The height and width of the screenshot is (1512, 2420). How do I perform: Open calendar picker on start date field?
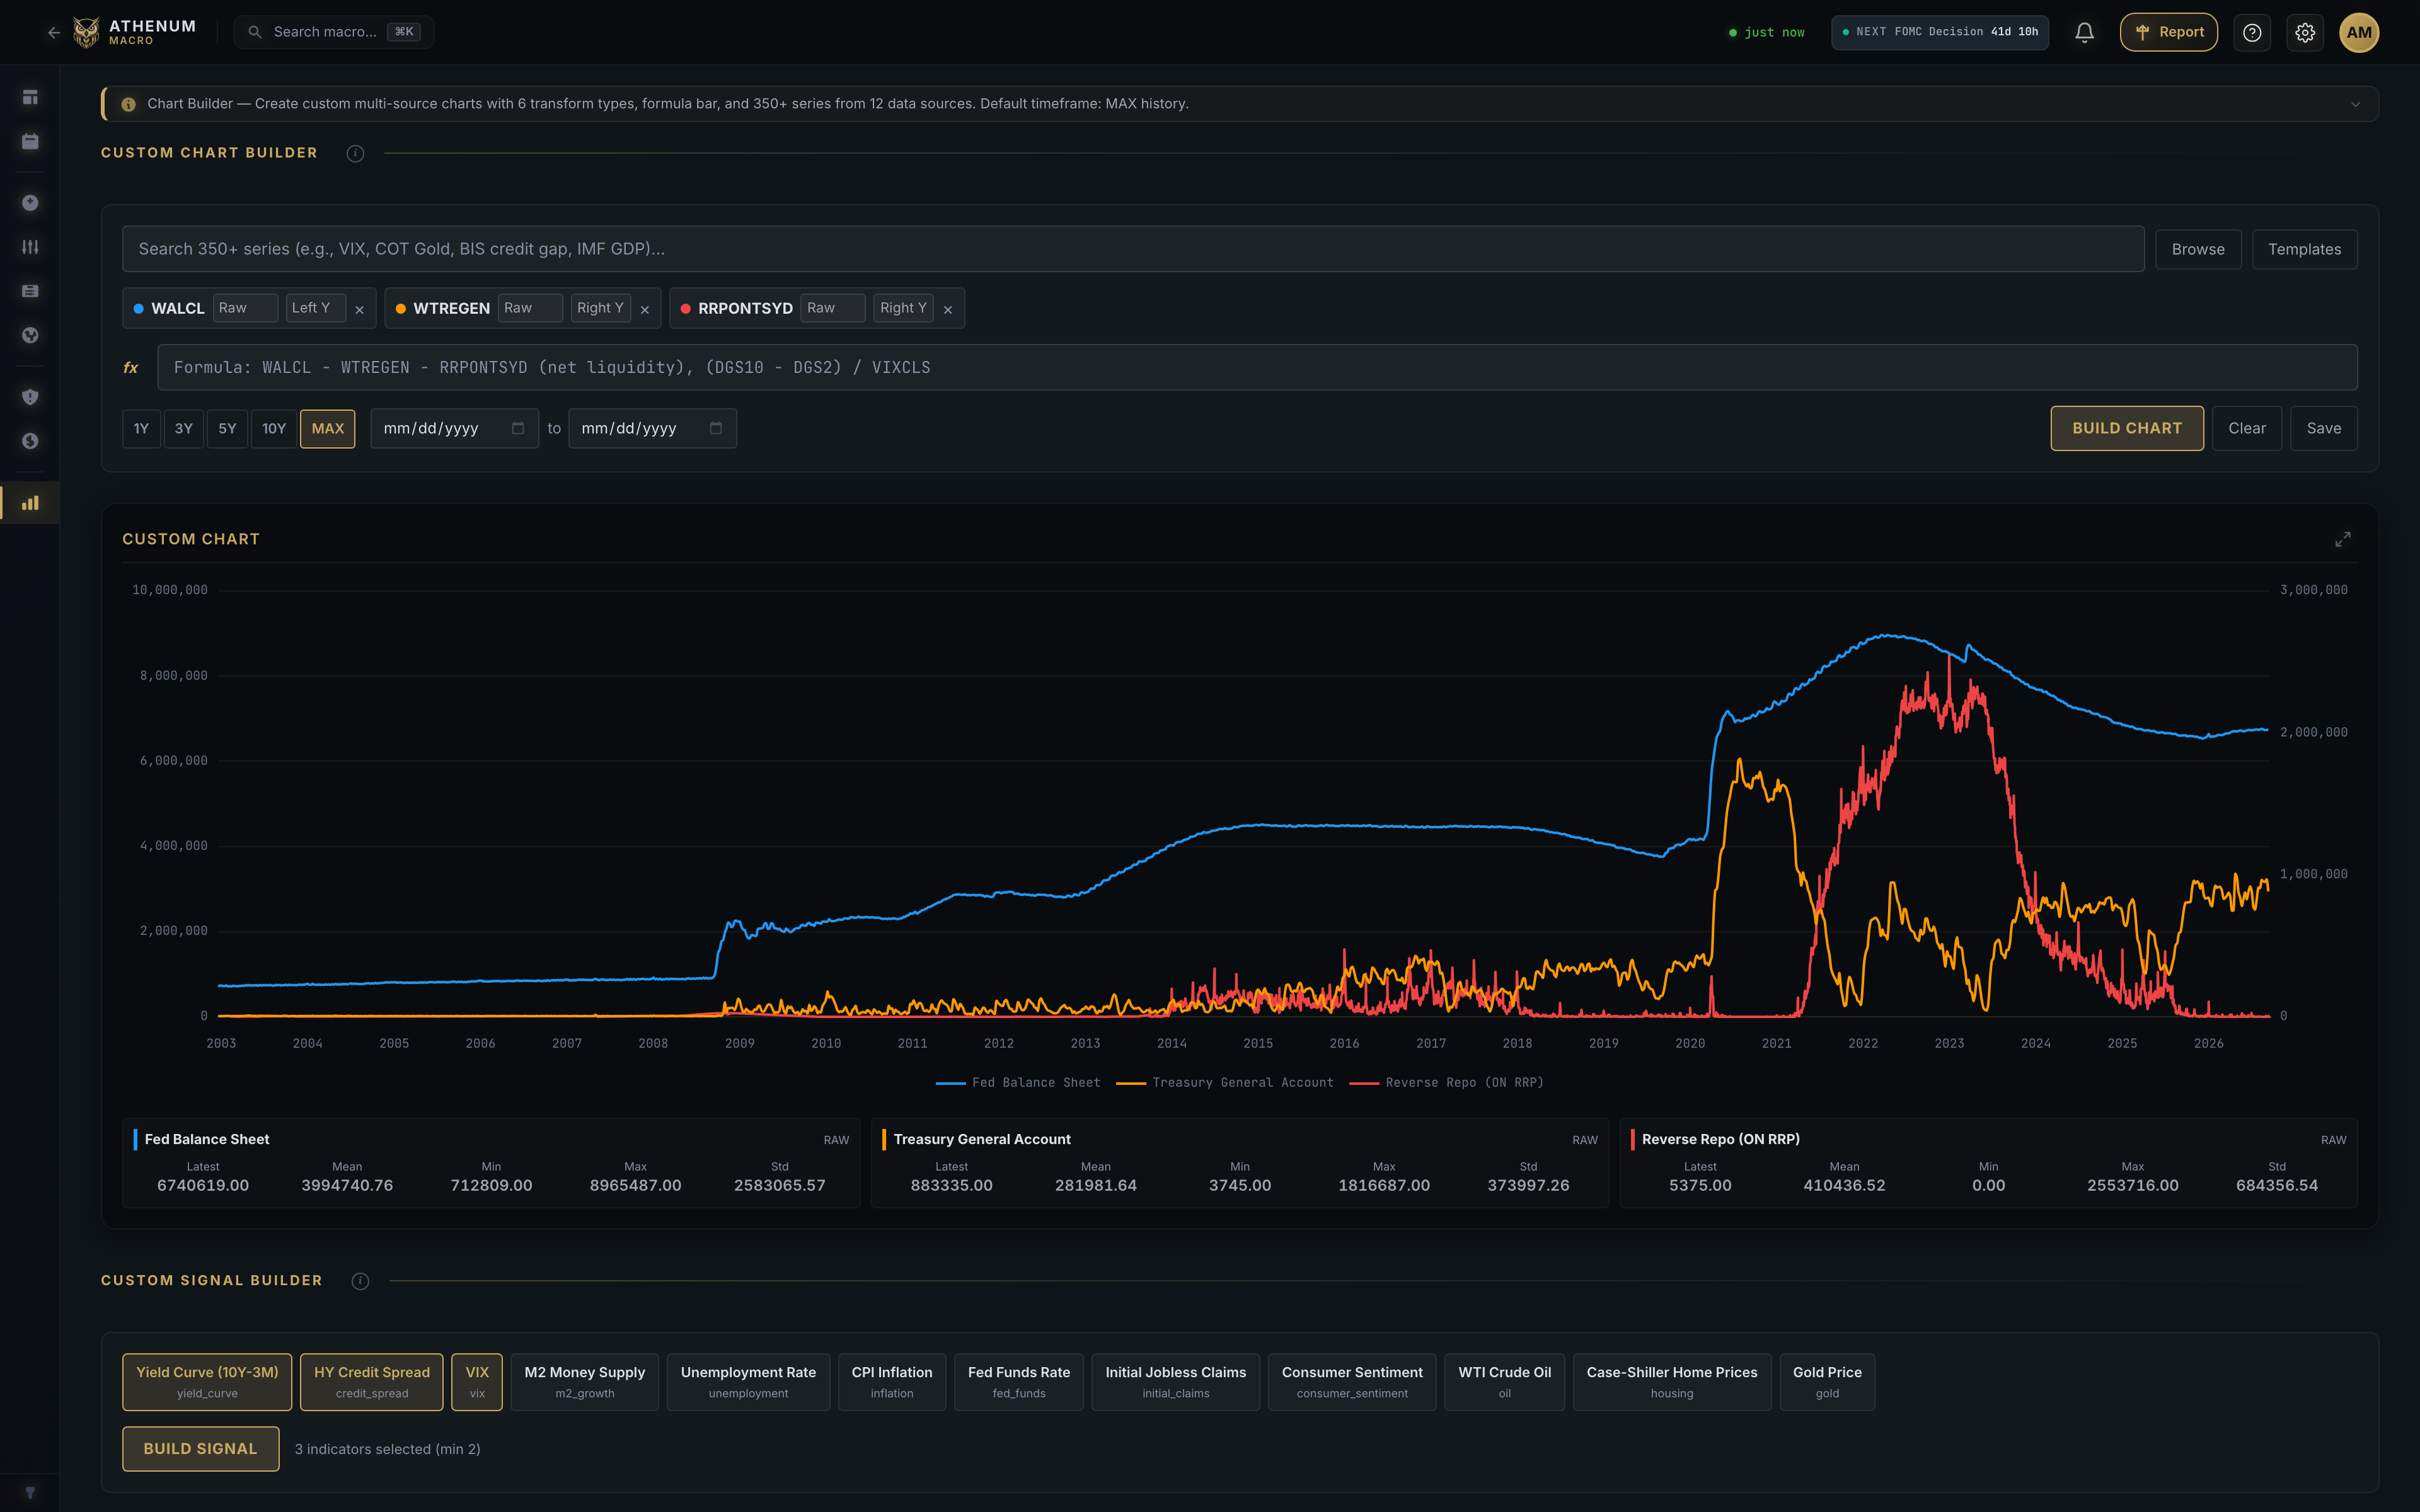pyautogui.click(x=518, y=428)
